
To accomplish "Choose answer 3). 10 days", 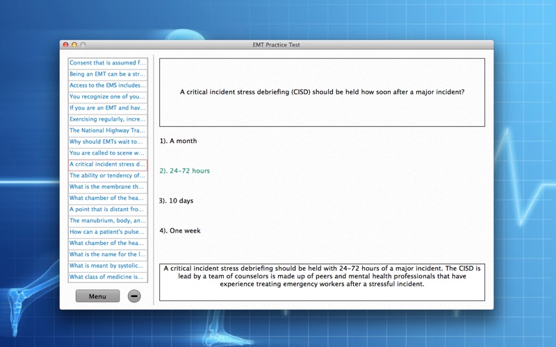I will coord(177,201).
